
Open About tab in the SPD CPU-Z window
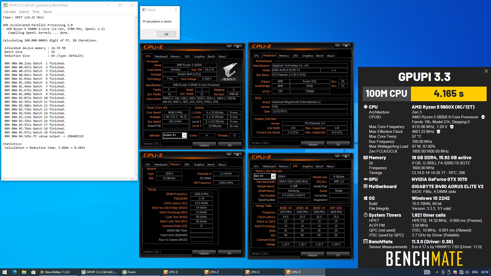click(x=330, y=166)
